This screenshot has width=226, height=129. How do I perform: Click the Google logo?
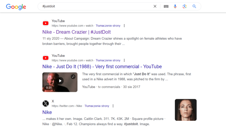tap(16, 7)
